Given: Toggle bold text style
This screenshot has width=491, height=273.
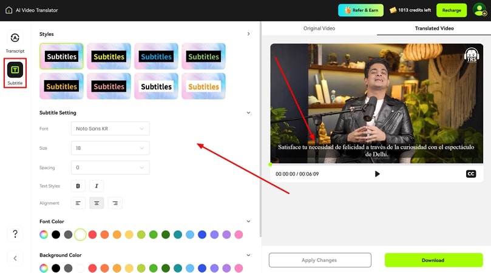Looking at the screenshot, I should click(x=78, y=186).
